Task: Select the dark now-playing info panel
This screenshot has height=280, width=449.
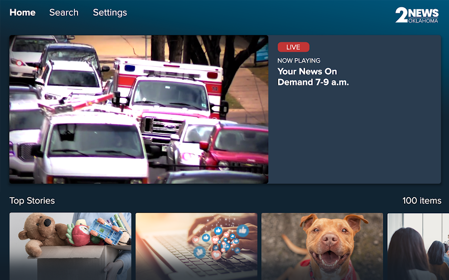Action: click(355, 109)
